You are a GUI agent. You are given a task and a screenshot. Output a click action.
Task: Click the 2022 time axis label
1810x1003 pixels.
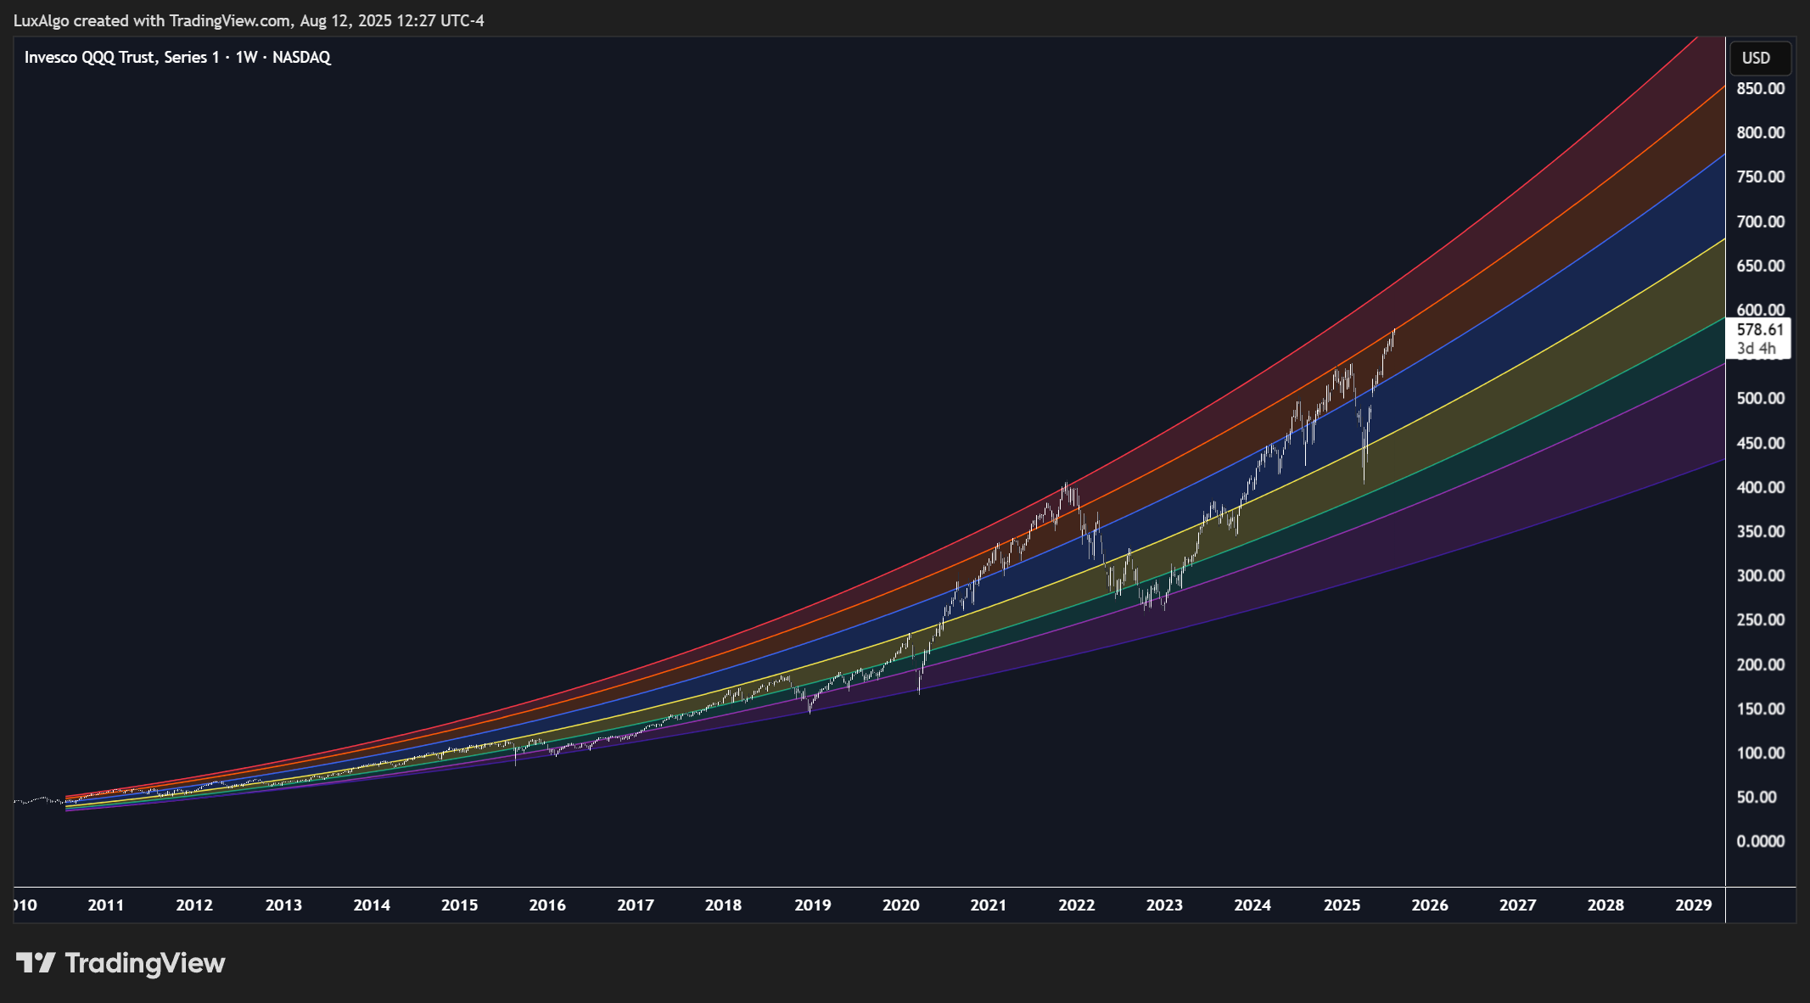pos(1077,905)
